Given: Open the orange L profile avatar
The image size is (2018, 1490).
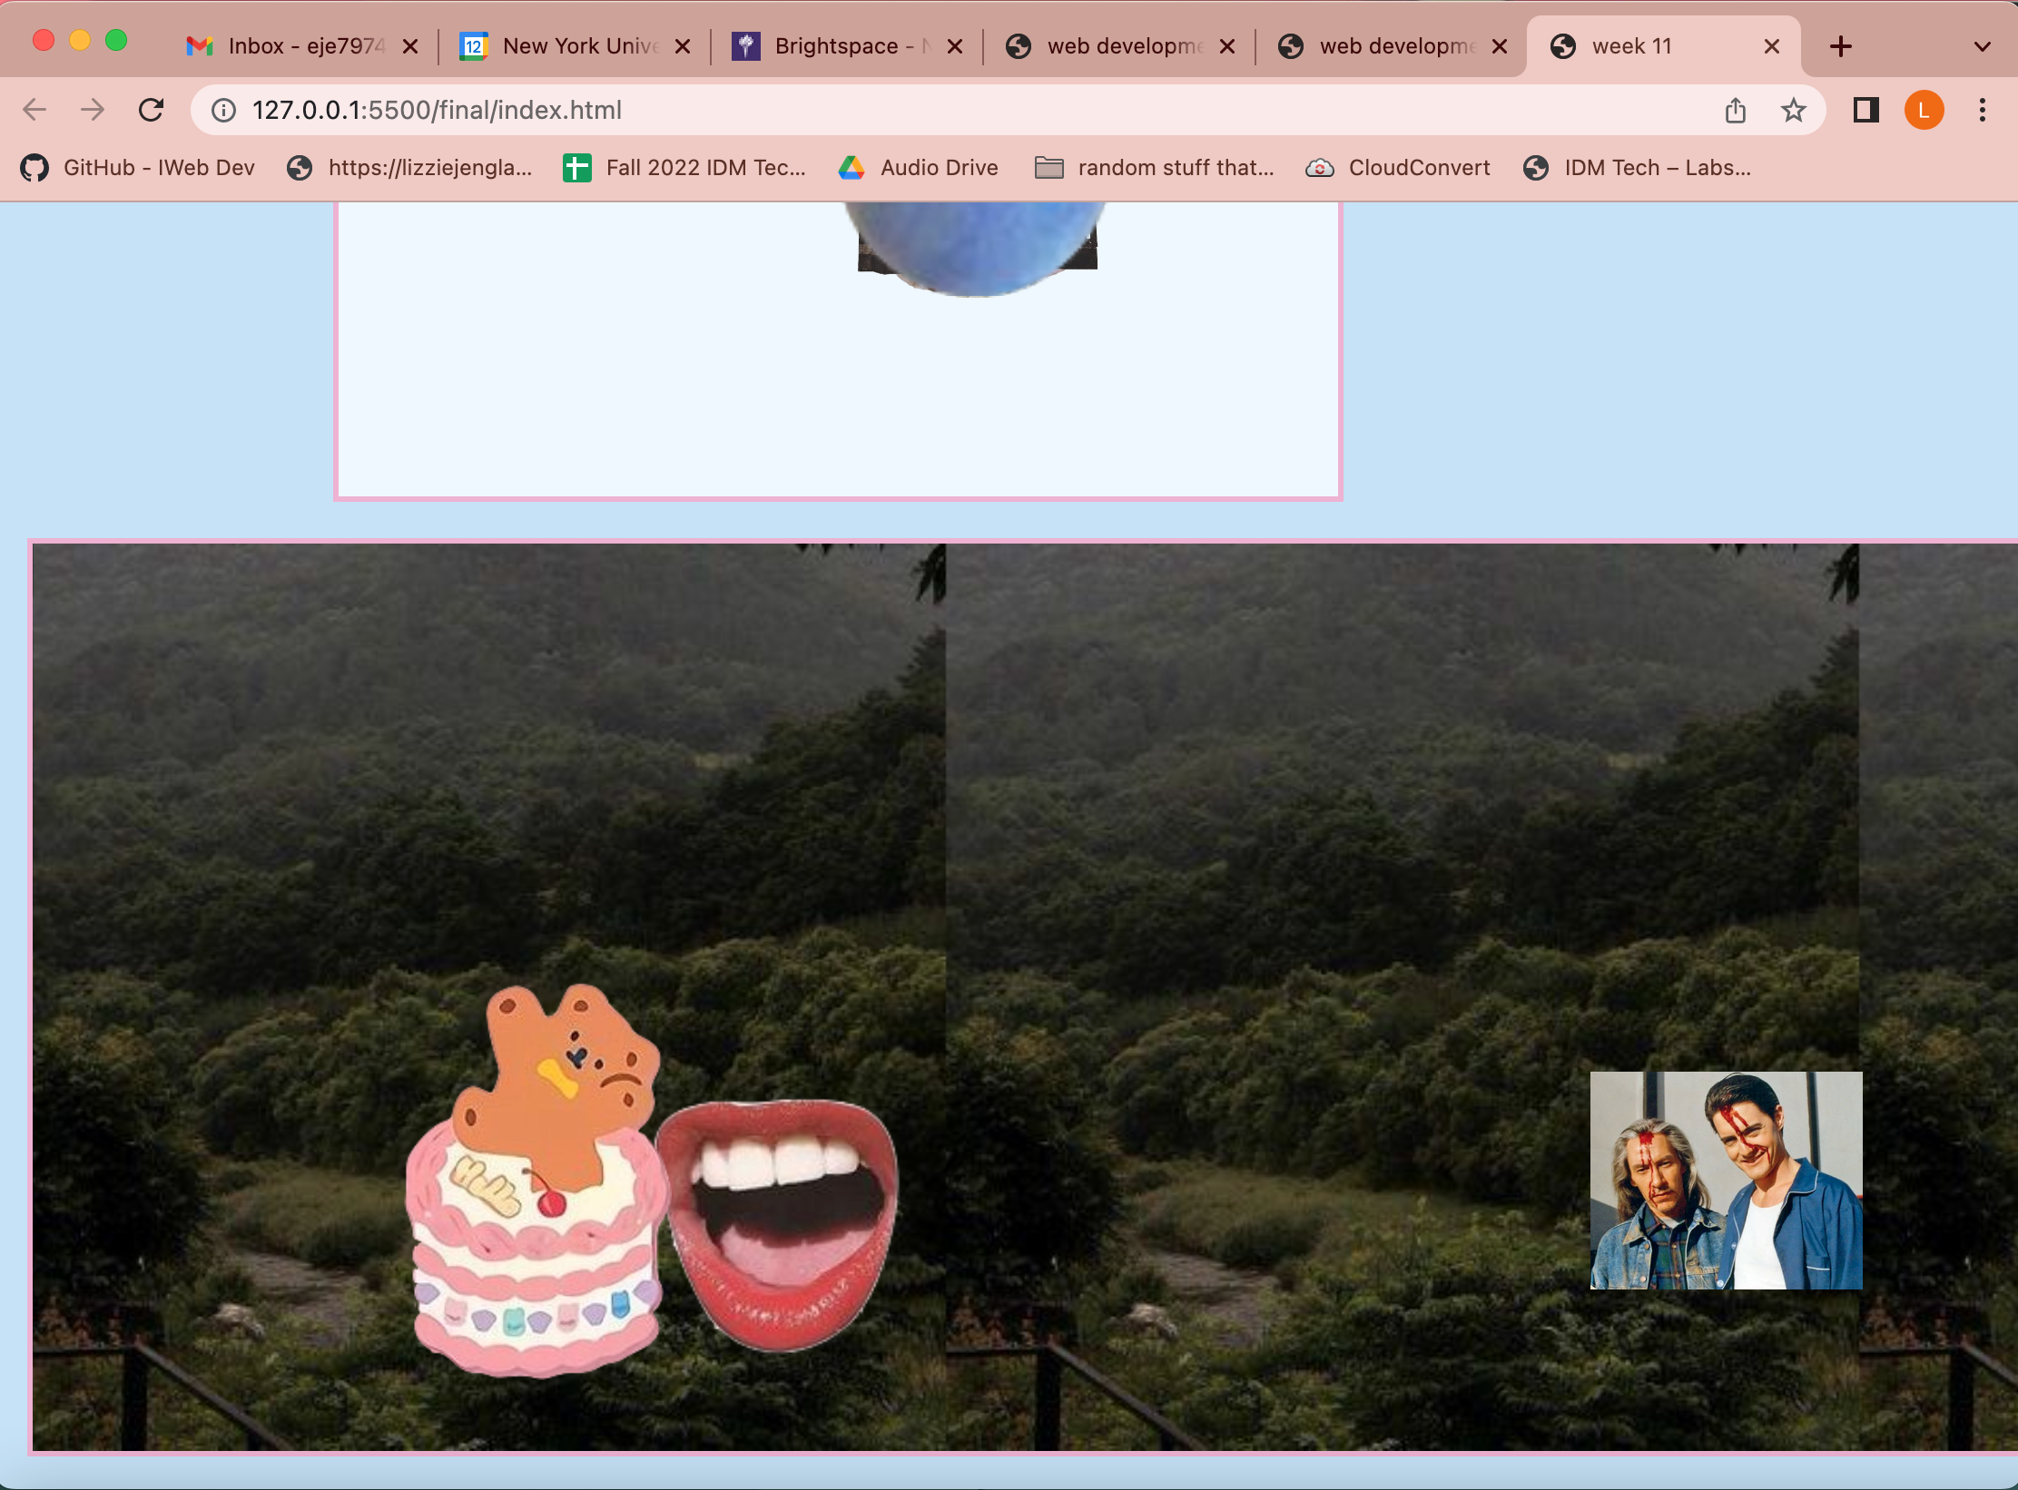Looking at the screenshot, I should 1924,111.
